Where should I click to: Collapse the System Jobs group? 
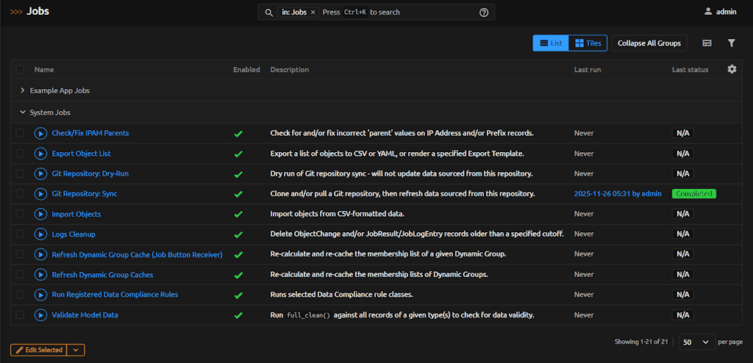point(23,112)
